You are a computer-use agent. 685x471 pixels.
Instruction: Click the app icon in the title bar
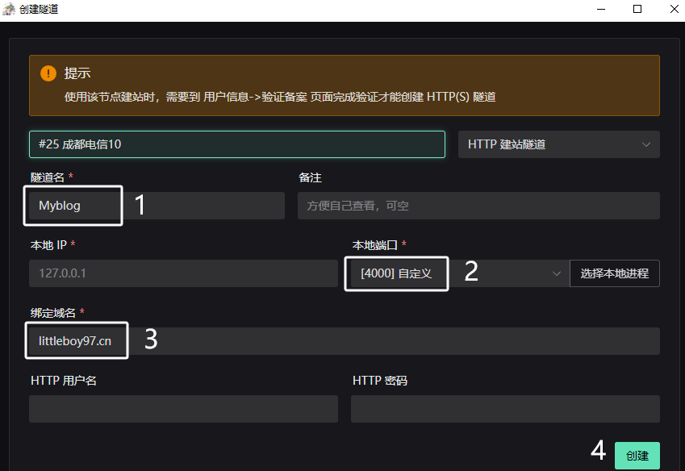(9, 9)
